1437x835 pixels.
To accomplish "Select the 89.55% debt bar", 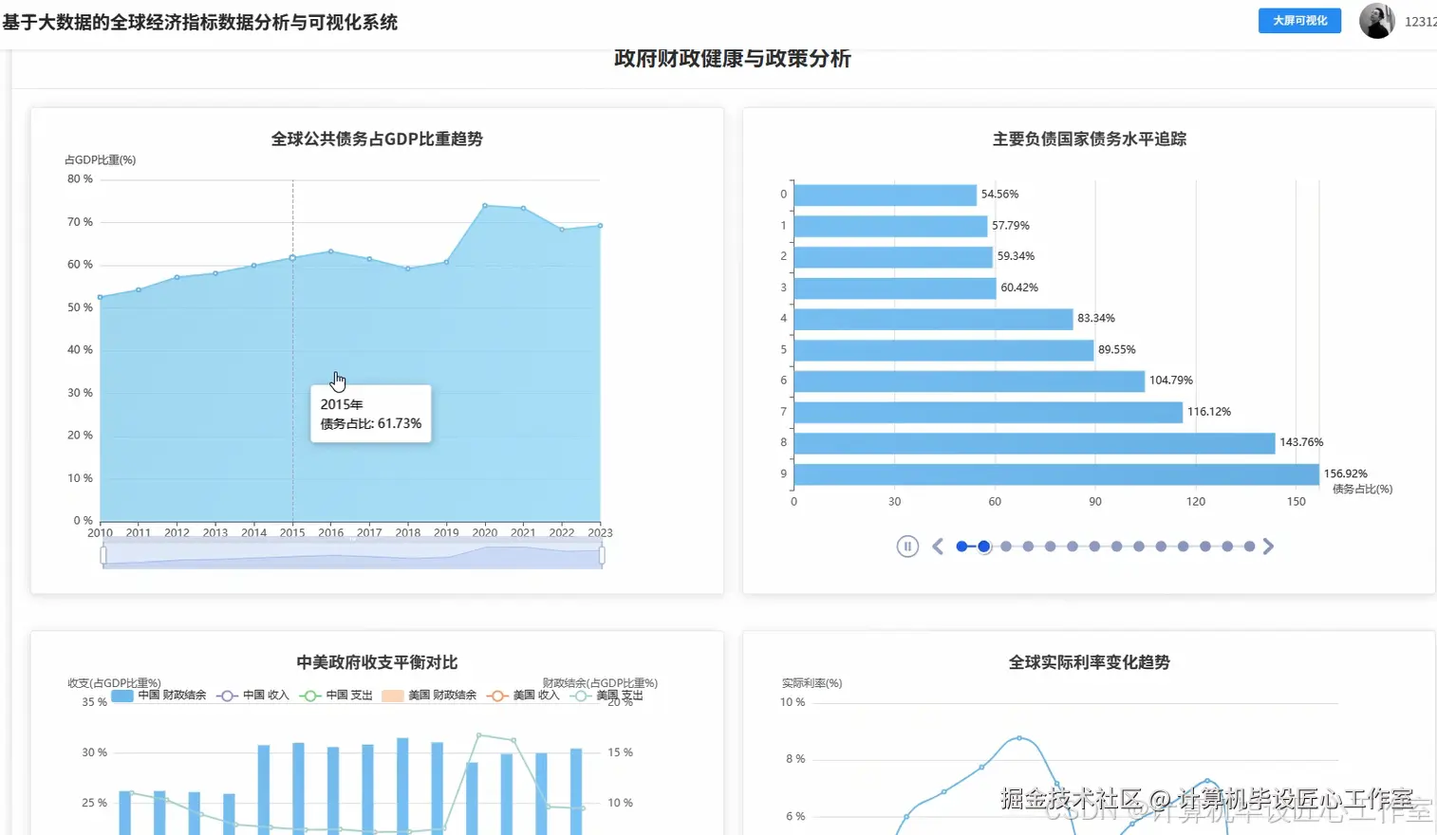I will click(x=943, y=350).
